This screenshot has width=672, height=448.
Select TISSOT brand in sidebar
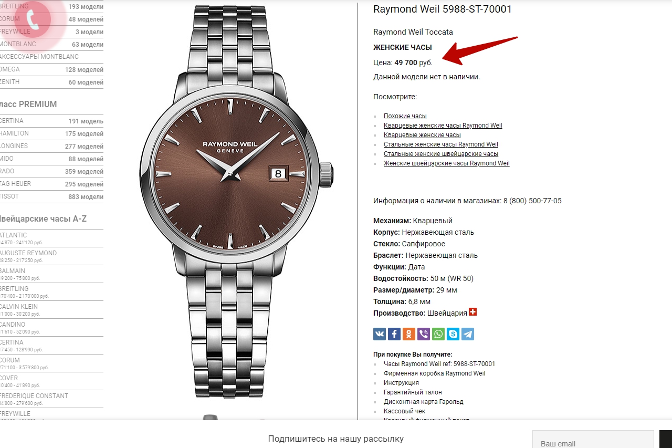pyautogui.click(x=51, y=196)
